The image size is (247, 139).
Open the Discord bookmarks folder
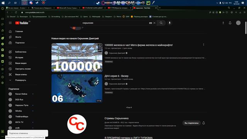[x=11, y=17]
